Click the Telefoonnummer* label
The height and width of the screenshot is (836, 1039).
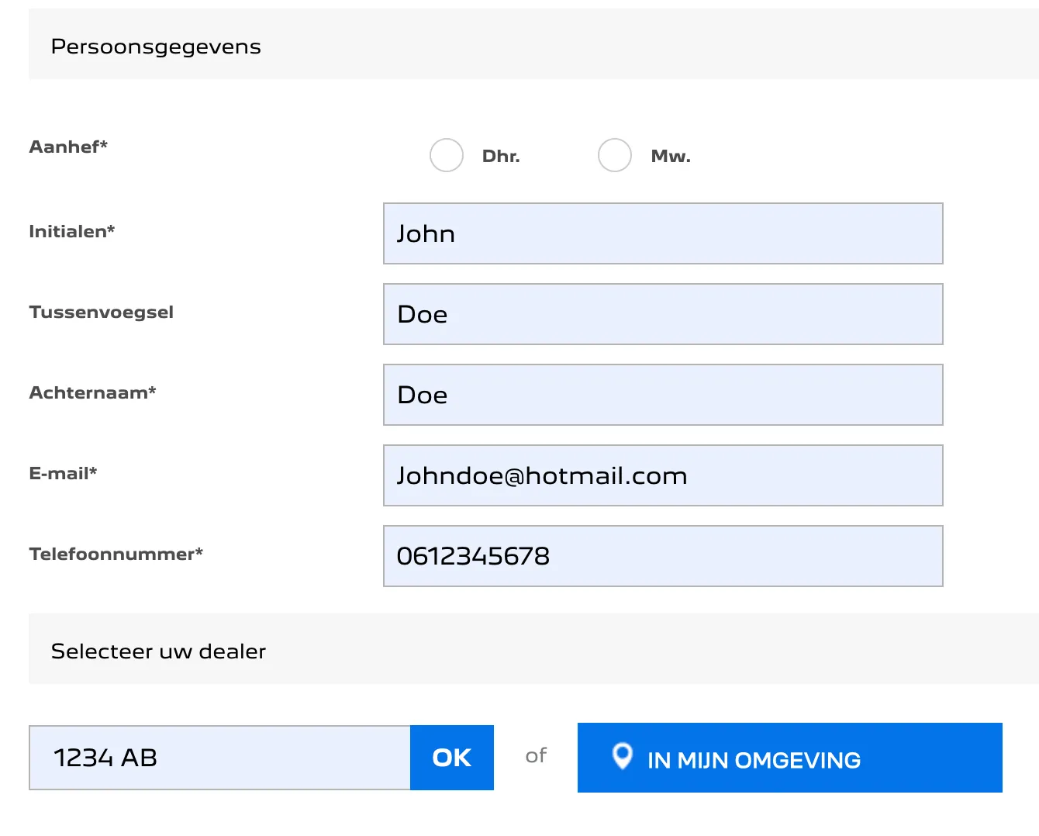(x=116, y=554)
